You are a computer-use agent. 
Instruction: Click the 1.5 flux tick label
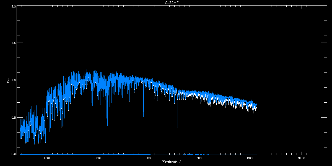pyautogui.click(x=14, y=43)
